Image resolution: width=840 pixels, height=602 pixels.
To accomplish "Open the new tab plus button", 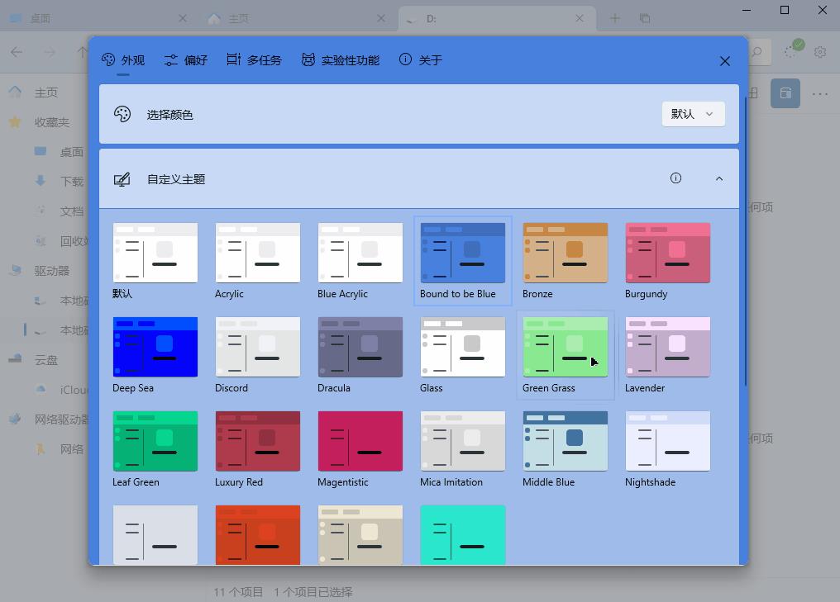I will point(614,18).
